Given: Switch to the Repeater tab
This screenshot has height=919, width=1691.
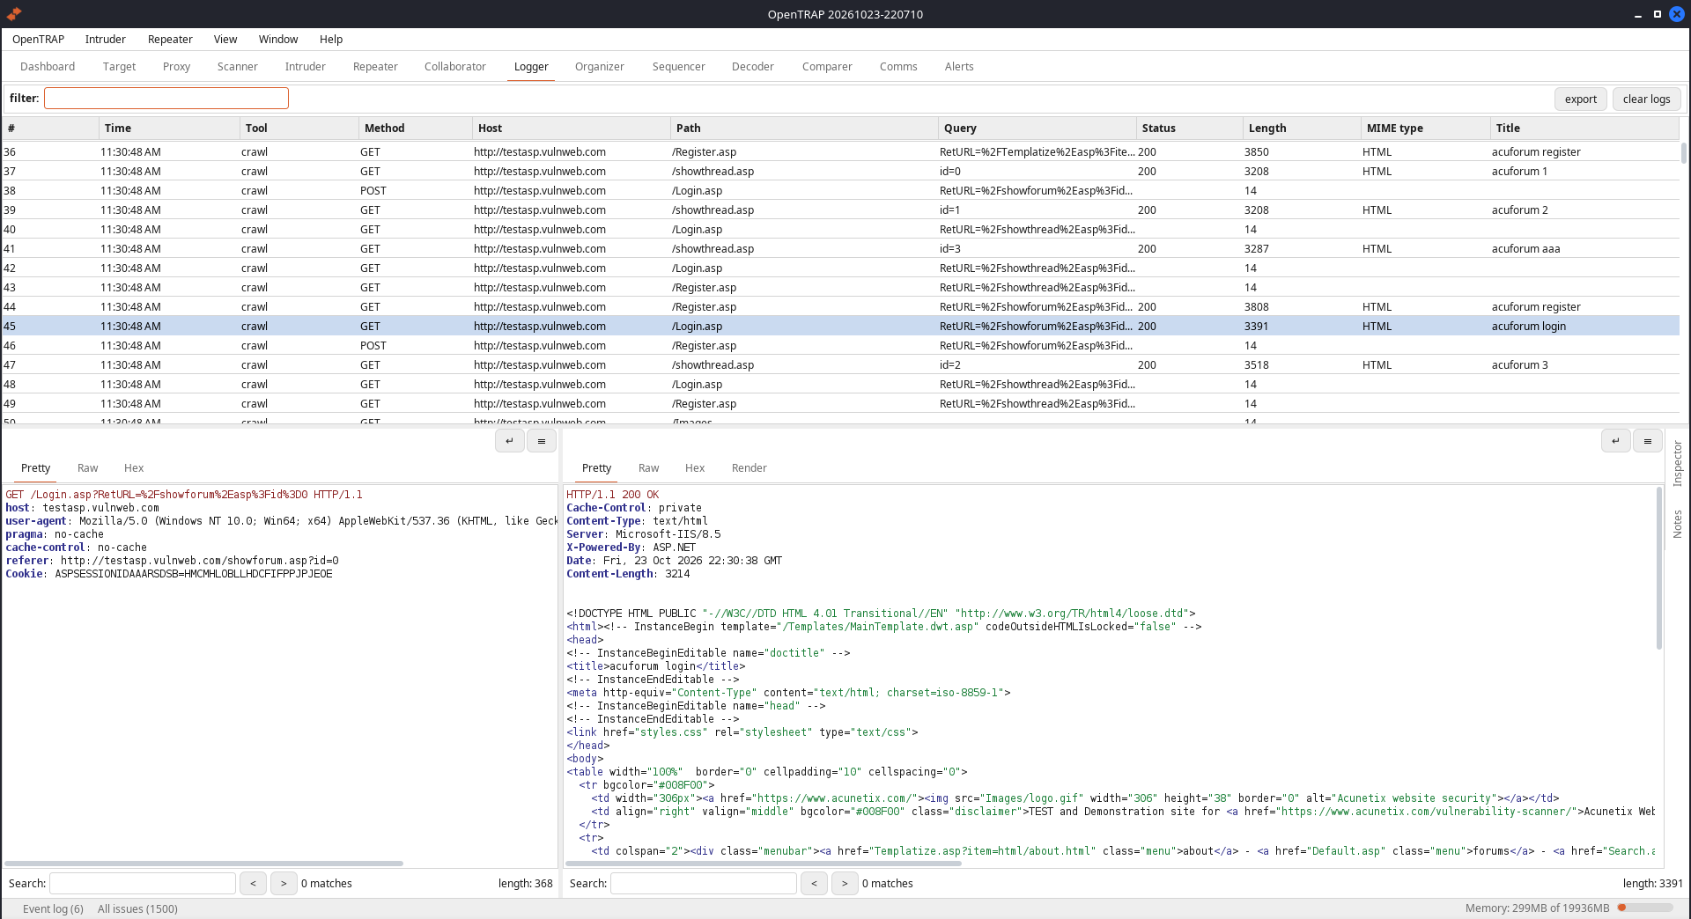Looking at the screenshot, I should click(375, 67).
